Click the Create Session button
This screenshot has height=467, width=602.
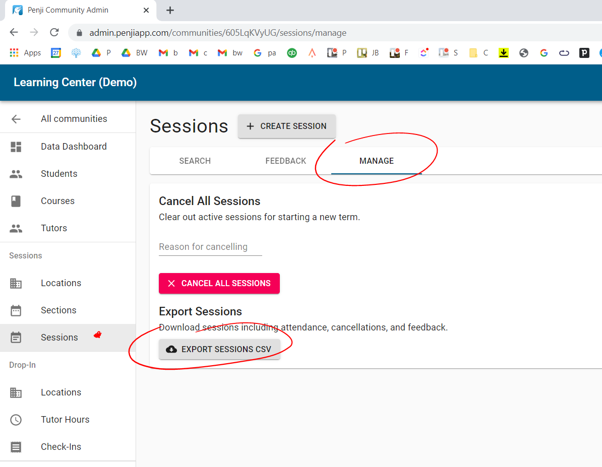(x=286, y=126)
